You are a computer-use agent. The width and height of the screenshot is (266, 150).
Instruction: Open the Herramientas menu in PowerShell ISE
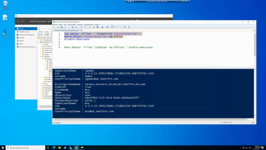[72, 25]
